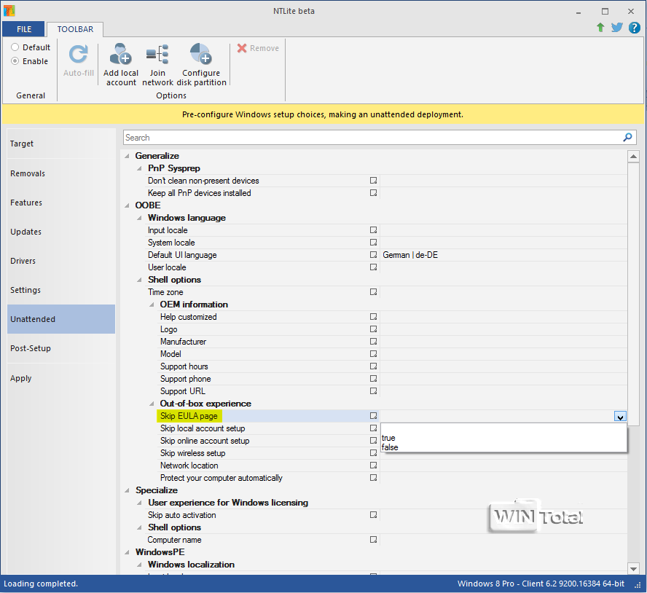The width and height of the screenshot is (647, 593).
Task: Click the Add local account icon
Action: (x=120, y=55)
